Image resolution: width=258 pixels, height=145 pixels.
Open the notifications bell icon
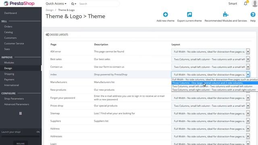pyautogui.click(x=246, y=4)
